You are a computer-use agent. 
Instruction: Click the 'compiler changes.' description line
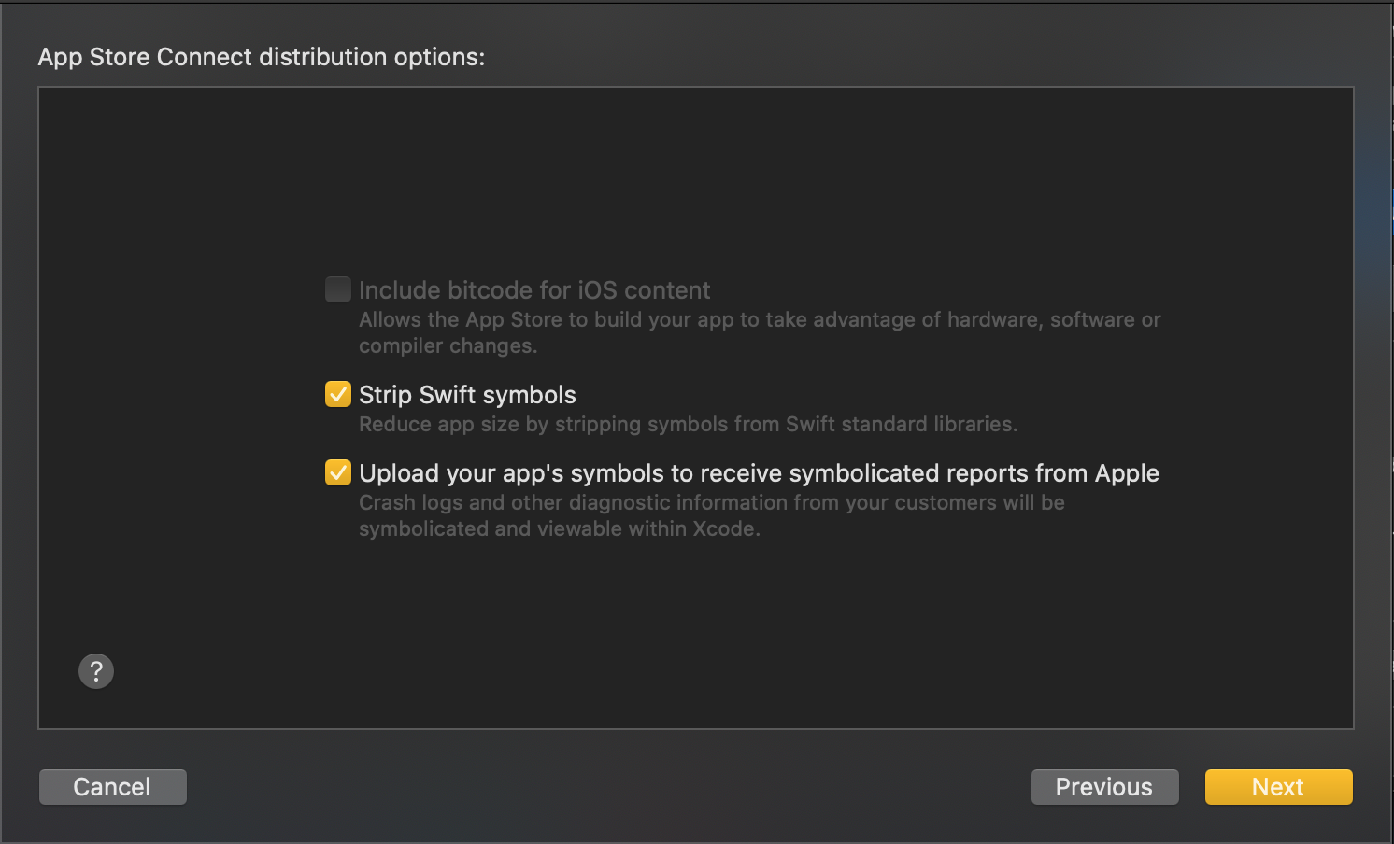pos(448,345)
